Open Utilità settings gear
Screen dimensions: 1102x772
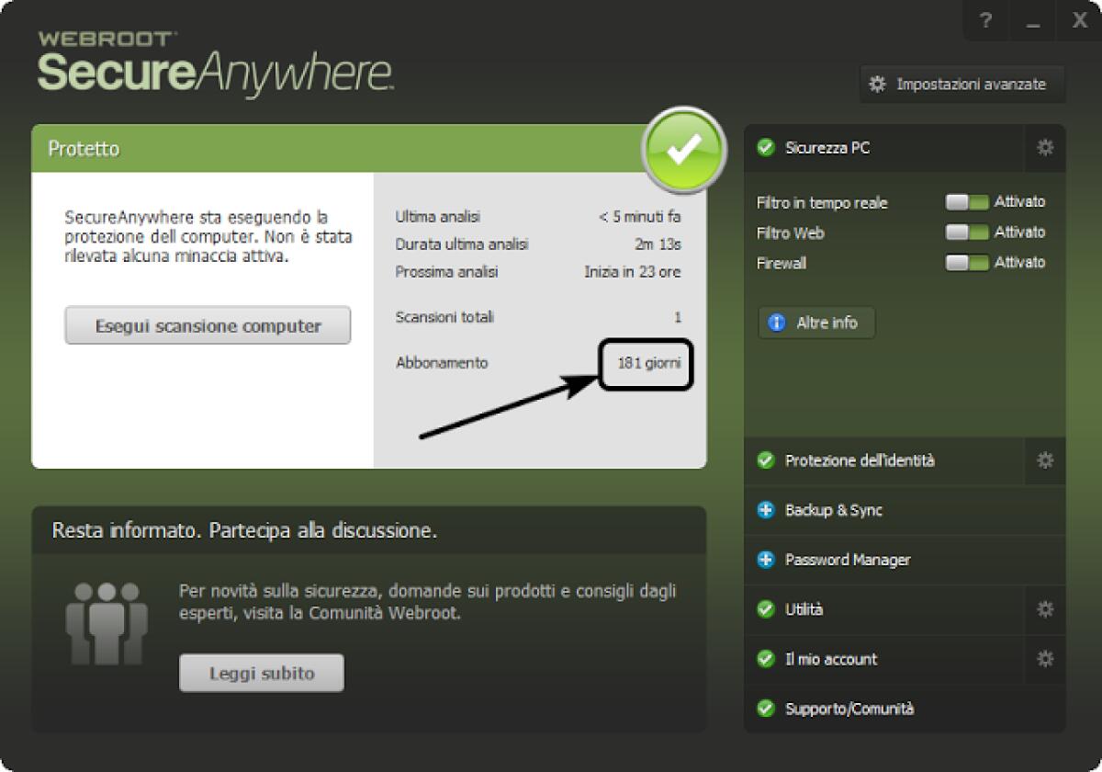tap(1043, 608)
